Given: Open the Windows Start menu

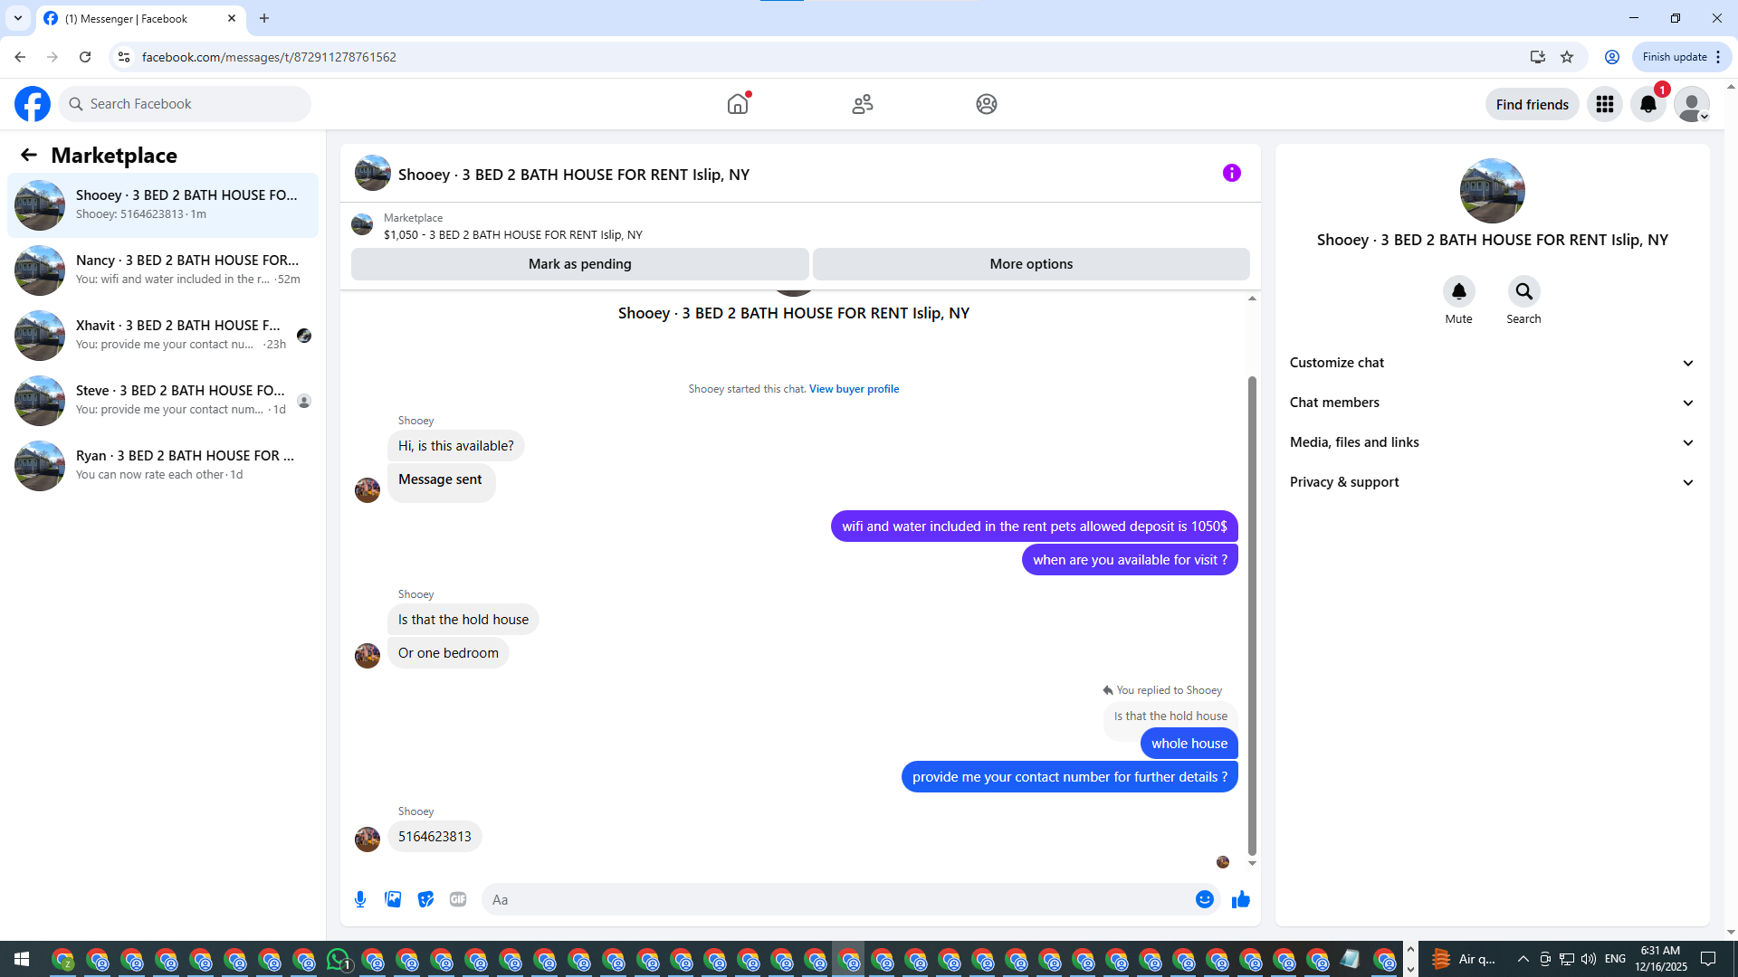Looking at the screenshot, I should point(22,959).
